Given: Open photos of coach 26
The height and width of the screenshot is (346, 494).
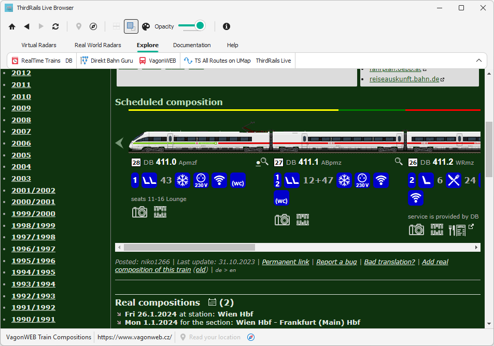Looking at the screenshot, I should coord(416,230).
